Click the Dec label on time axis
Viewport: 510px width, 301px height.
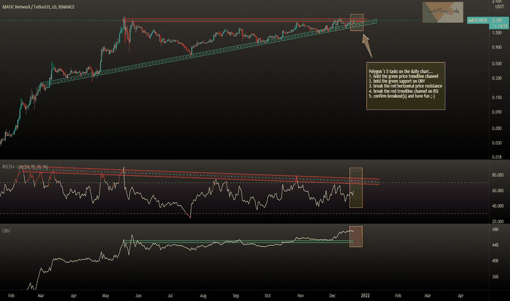(332, 296)
